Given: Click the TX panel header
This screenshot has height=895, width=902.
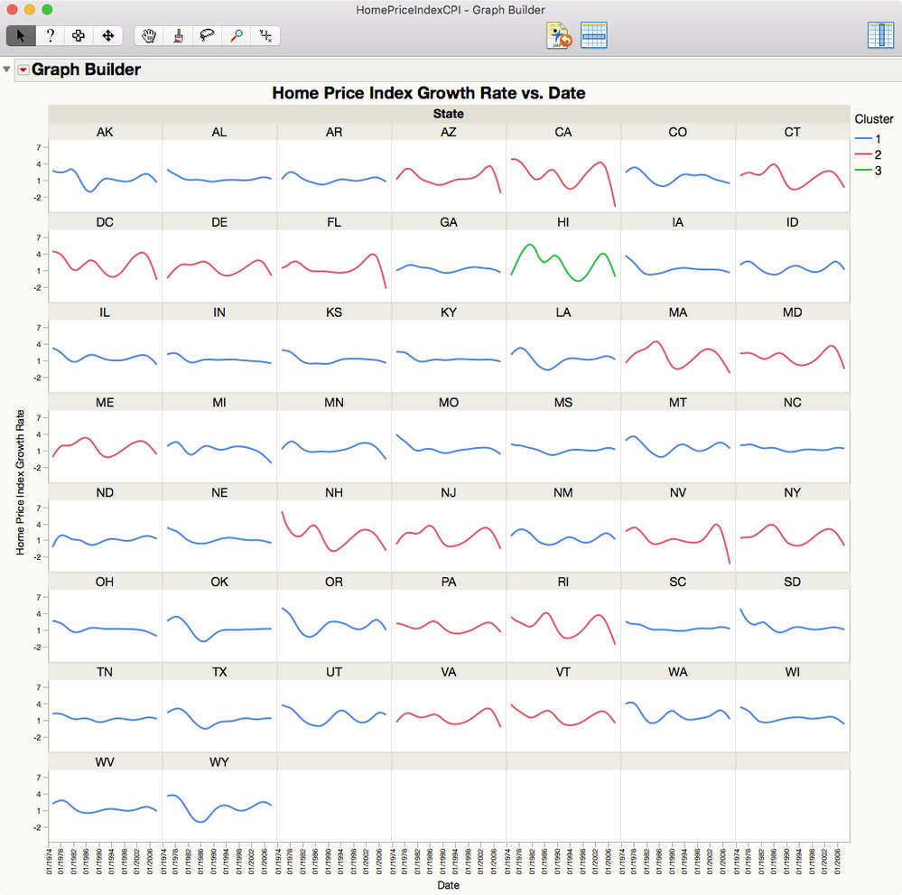Looking at the screenshot, I should 219,672.
